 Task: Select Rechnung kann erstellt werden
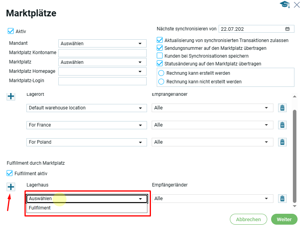[x=161, y=73]
